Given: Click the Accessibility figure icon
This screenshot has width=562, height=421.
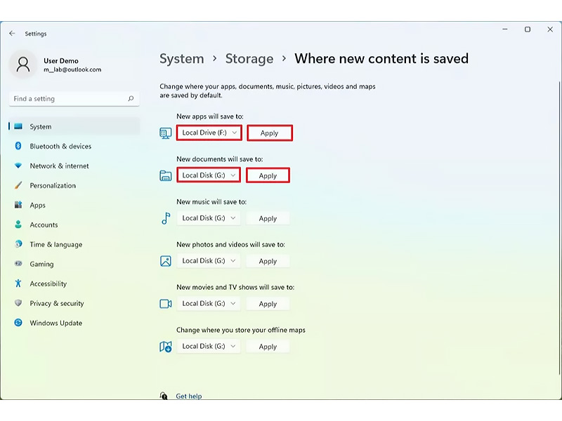Looking at the screenshot, I should click(x=18, y=283).
